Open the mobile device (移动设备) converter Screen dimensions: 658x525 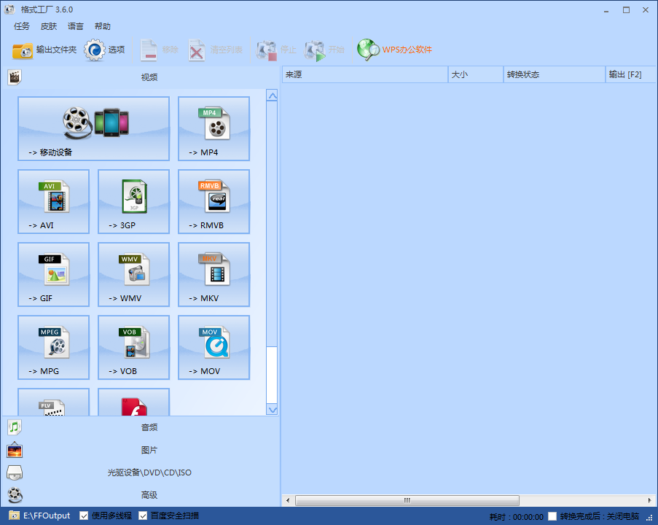93,128
